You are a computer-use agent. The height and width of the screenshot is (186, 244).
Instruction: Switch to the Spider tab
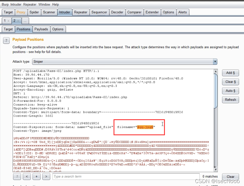34,12
